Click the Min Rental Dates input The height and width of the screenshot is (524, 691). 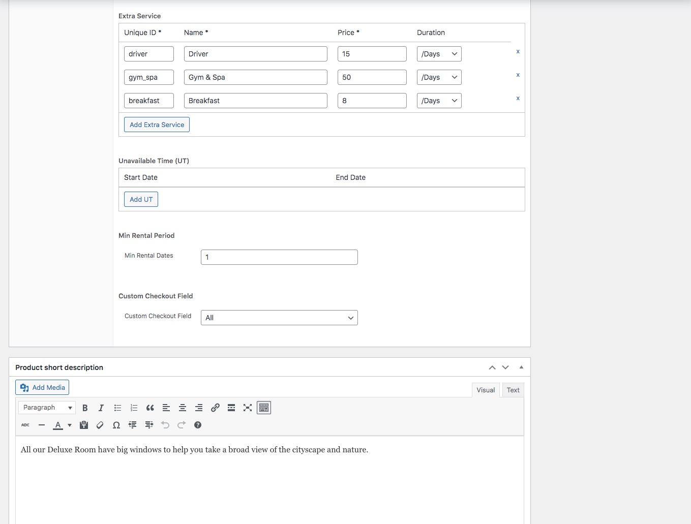coord(279,257)
